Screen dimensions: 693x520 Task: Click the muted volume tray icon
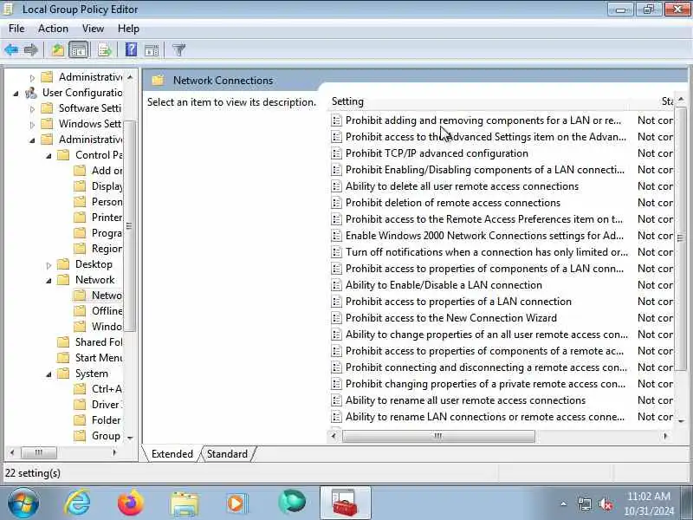[606, 504]
